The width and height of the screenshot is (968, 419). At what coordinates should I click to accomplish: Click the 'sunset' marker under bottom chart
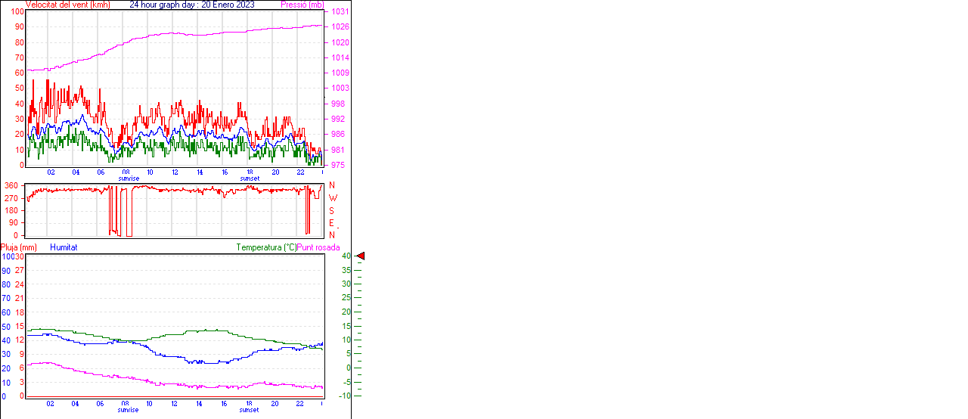[x=249, y=410]
